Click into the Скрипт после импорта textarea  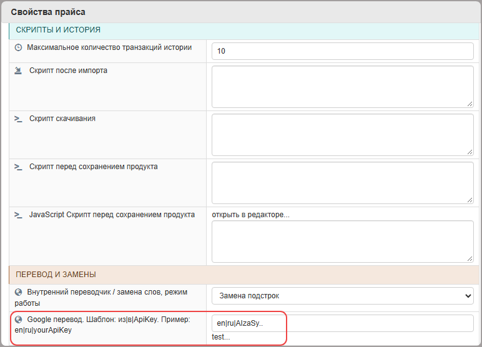[x=342, y=87]
